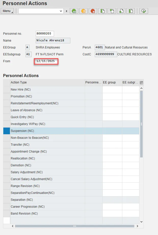Screen dimensions: 158x235
Task: Select the New Hire (NC) row selector
Action: click(x=7, y=90)
